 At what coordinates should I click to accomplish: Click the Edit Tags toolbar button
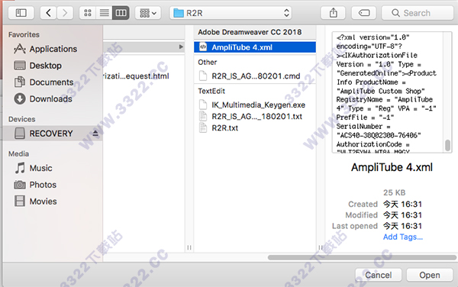[363, 13]
